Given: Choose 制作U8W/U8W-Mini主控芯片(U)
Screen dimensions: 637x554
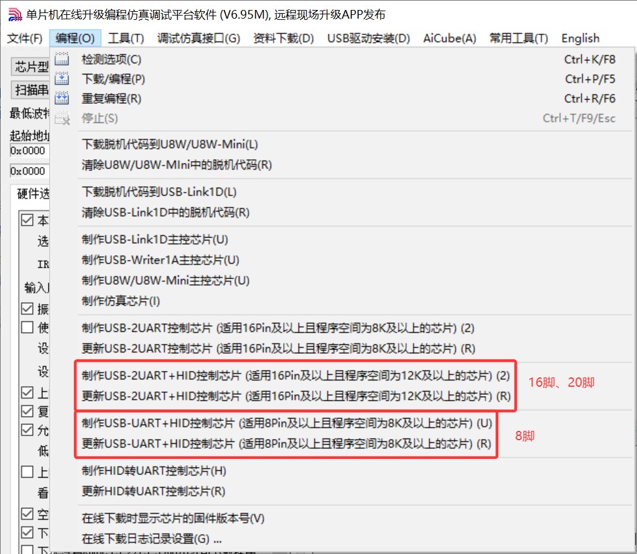Looking at the screenshot, I should pos(342,280).
